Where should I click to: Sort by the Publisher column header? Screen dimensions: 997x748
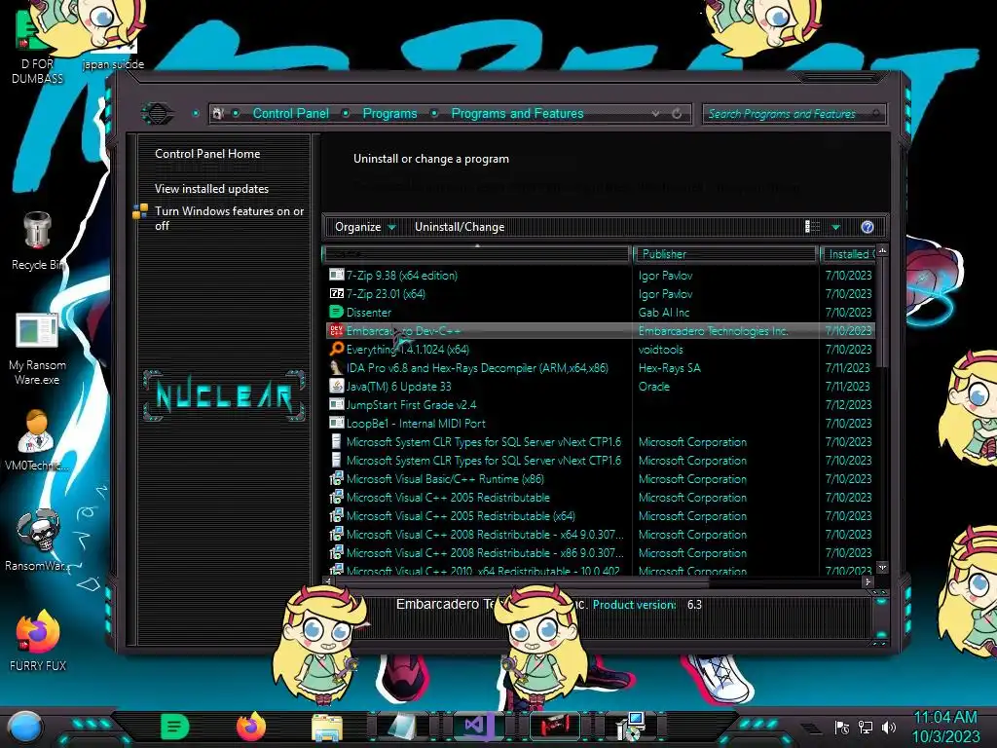[724, 254]
